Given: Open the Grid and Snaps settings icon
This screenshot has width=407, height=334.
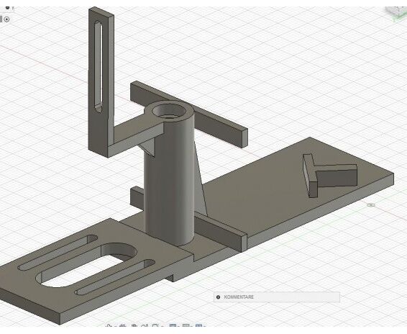Looking at the screenshot, I should click(187, 325).
